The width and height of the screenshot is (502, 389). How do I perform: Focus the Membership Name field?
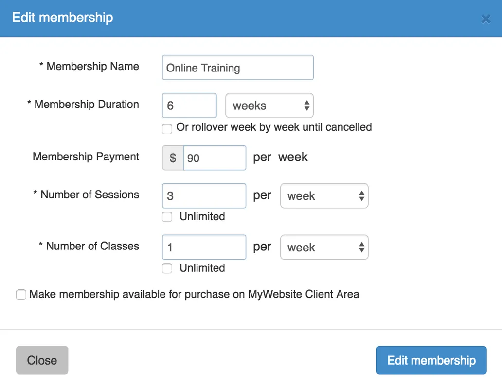pyautogui.click(x=237, y=68)
